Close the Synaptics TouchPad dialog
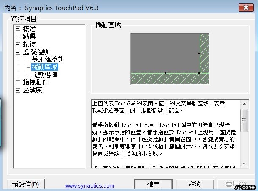The height and width of the screenshot is (191, 258). pos(246,8)
